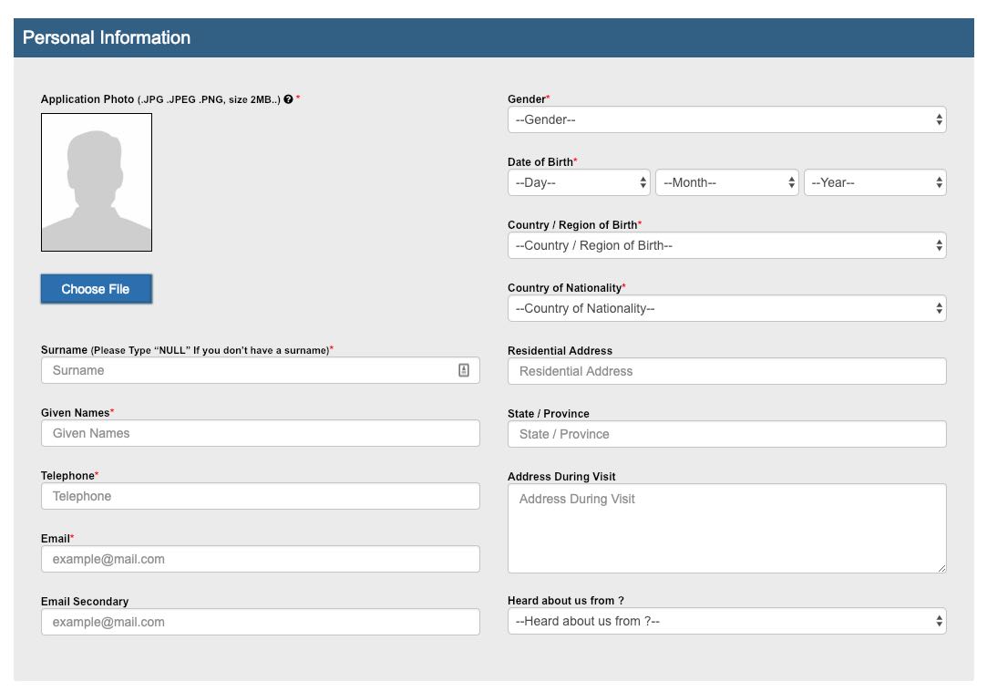Click the Residential Address field
The image size is (987, 692).
726,371
